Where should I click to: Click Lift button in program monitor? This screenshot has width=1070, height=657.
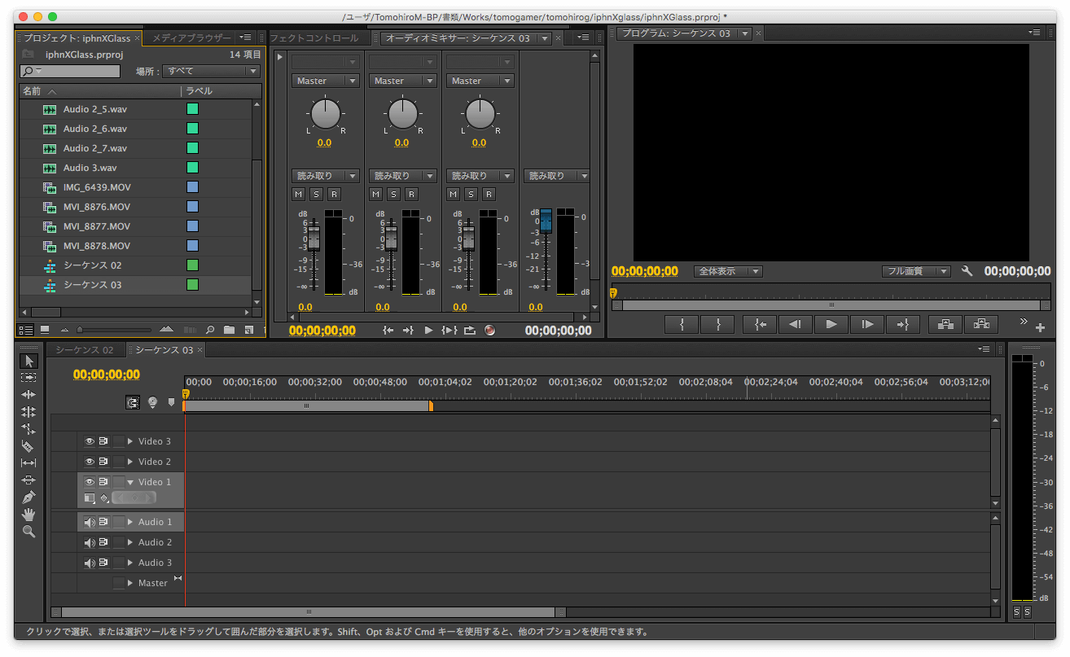point(945,324)
